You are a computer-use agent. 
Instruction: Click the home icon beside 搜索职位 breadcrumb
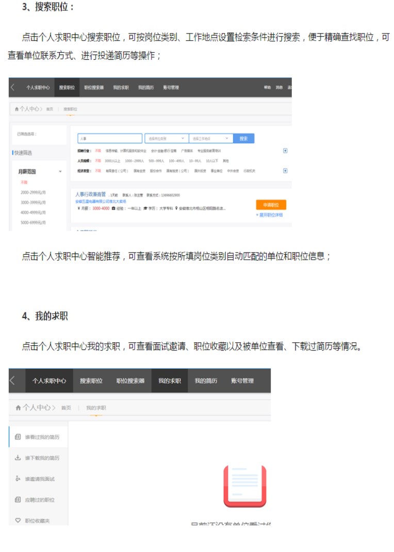pyautogui.click(x=17, y=109)
